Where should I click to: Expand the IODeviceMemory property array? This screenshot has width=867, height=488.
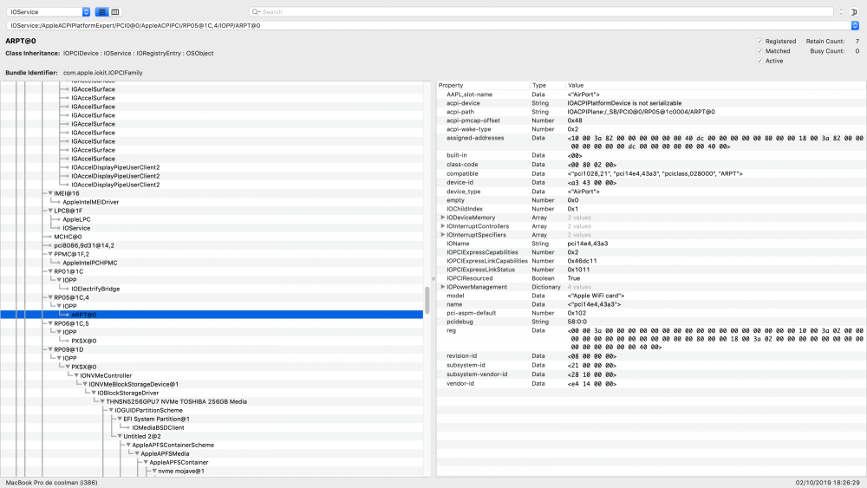pos(443,218)
